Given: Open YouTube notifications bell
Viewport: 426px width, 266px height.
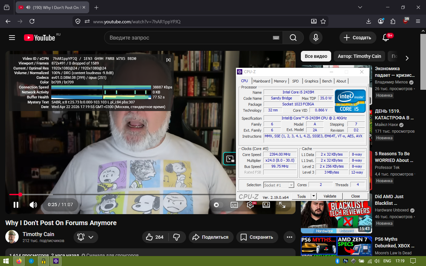Looking at the screenshot, I should (x=386, y=38).
